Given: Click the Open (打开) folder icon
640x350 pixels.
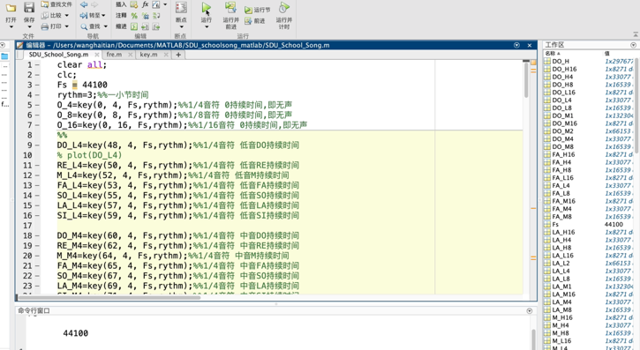Looking at the screenshot, I should (11, 8).
